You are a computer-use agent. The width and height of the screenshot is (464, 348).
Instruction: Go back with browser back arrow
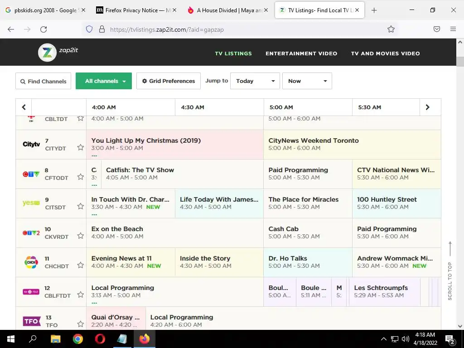11,29
